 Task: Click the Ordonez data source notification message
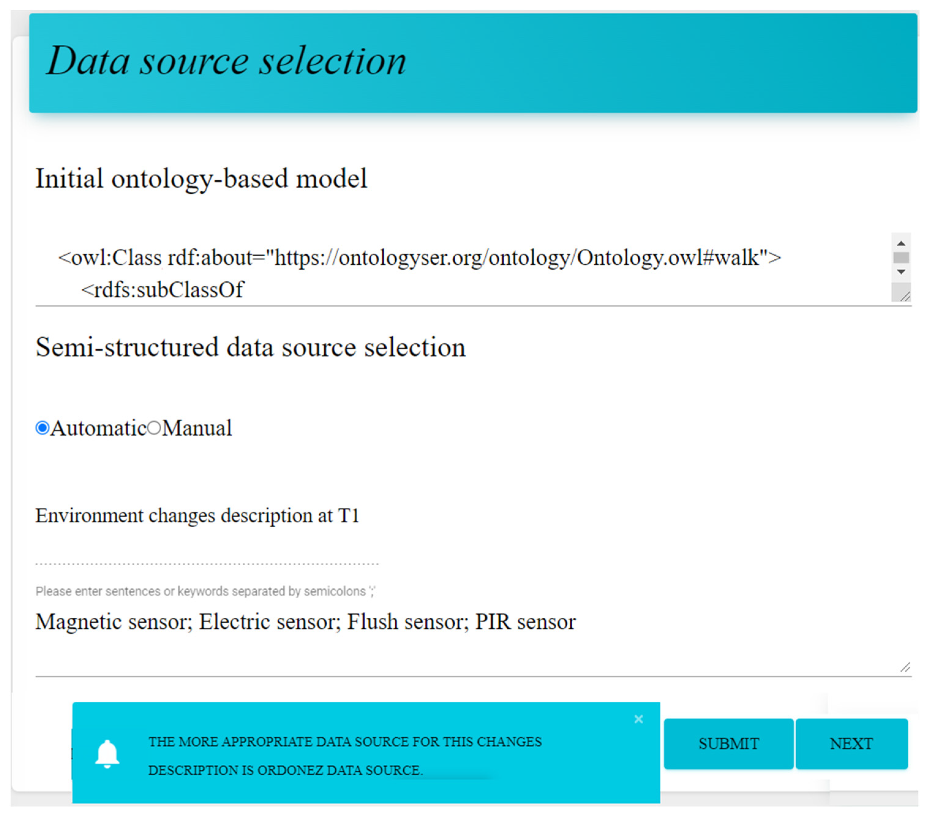pyautogui.click(x=345, y=756)
